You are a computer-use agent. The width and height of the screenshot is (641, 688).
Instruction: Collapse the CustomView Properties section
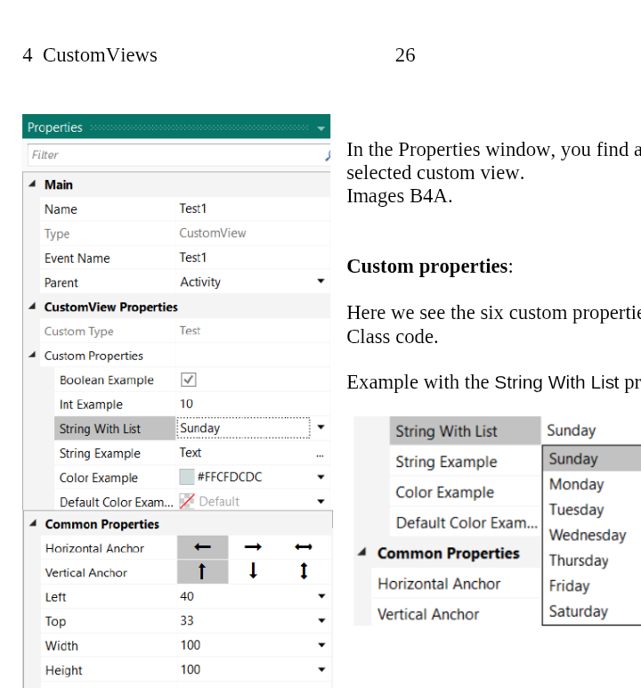33,307
